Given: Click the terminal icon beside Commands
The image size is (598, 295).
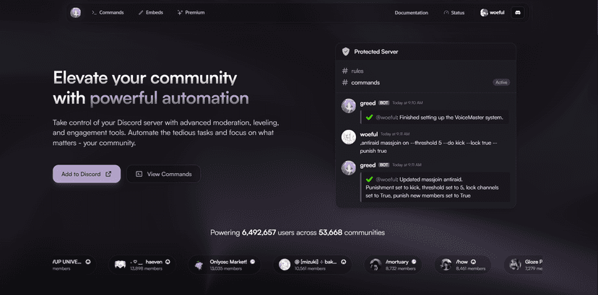Looking at the screenshot, I should coord(94,12).
